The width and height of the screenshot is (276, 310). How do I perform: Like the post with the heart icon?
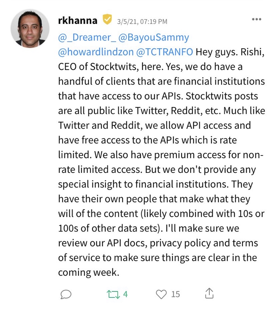[x=161, y=295]
